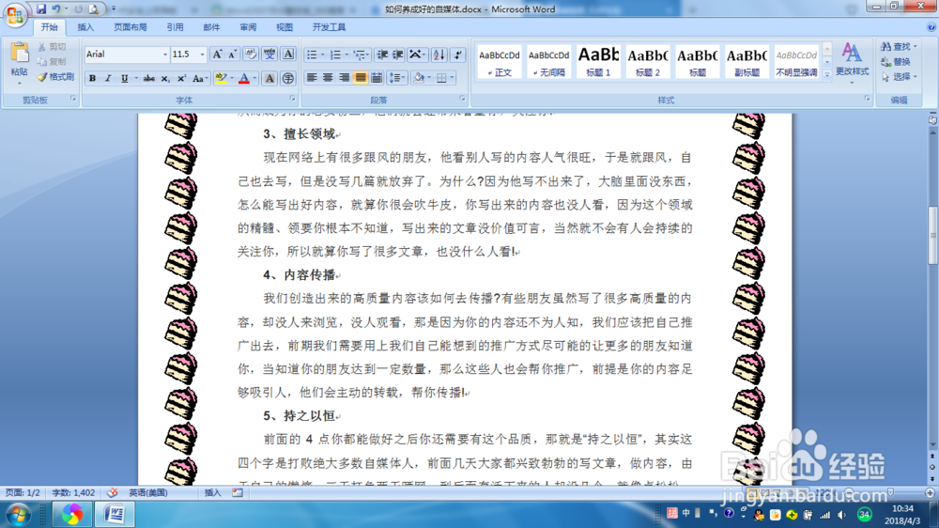Screen dimensions: 939x528
Task: Activate the Format Painter
Action: pyautogui.click(x=55, y=77)
